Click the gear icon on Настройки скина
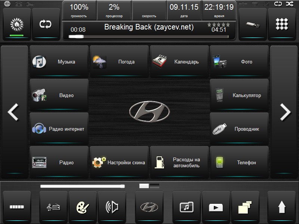Viewport: 299px width, 224px height. [99, 162]
